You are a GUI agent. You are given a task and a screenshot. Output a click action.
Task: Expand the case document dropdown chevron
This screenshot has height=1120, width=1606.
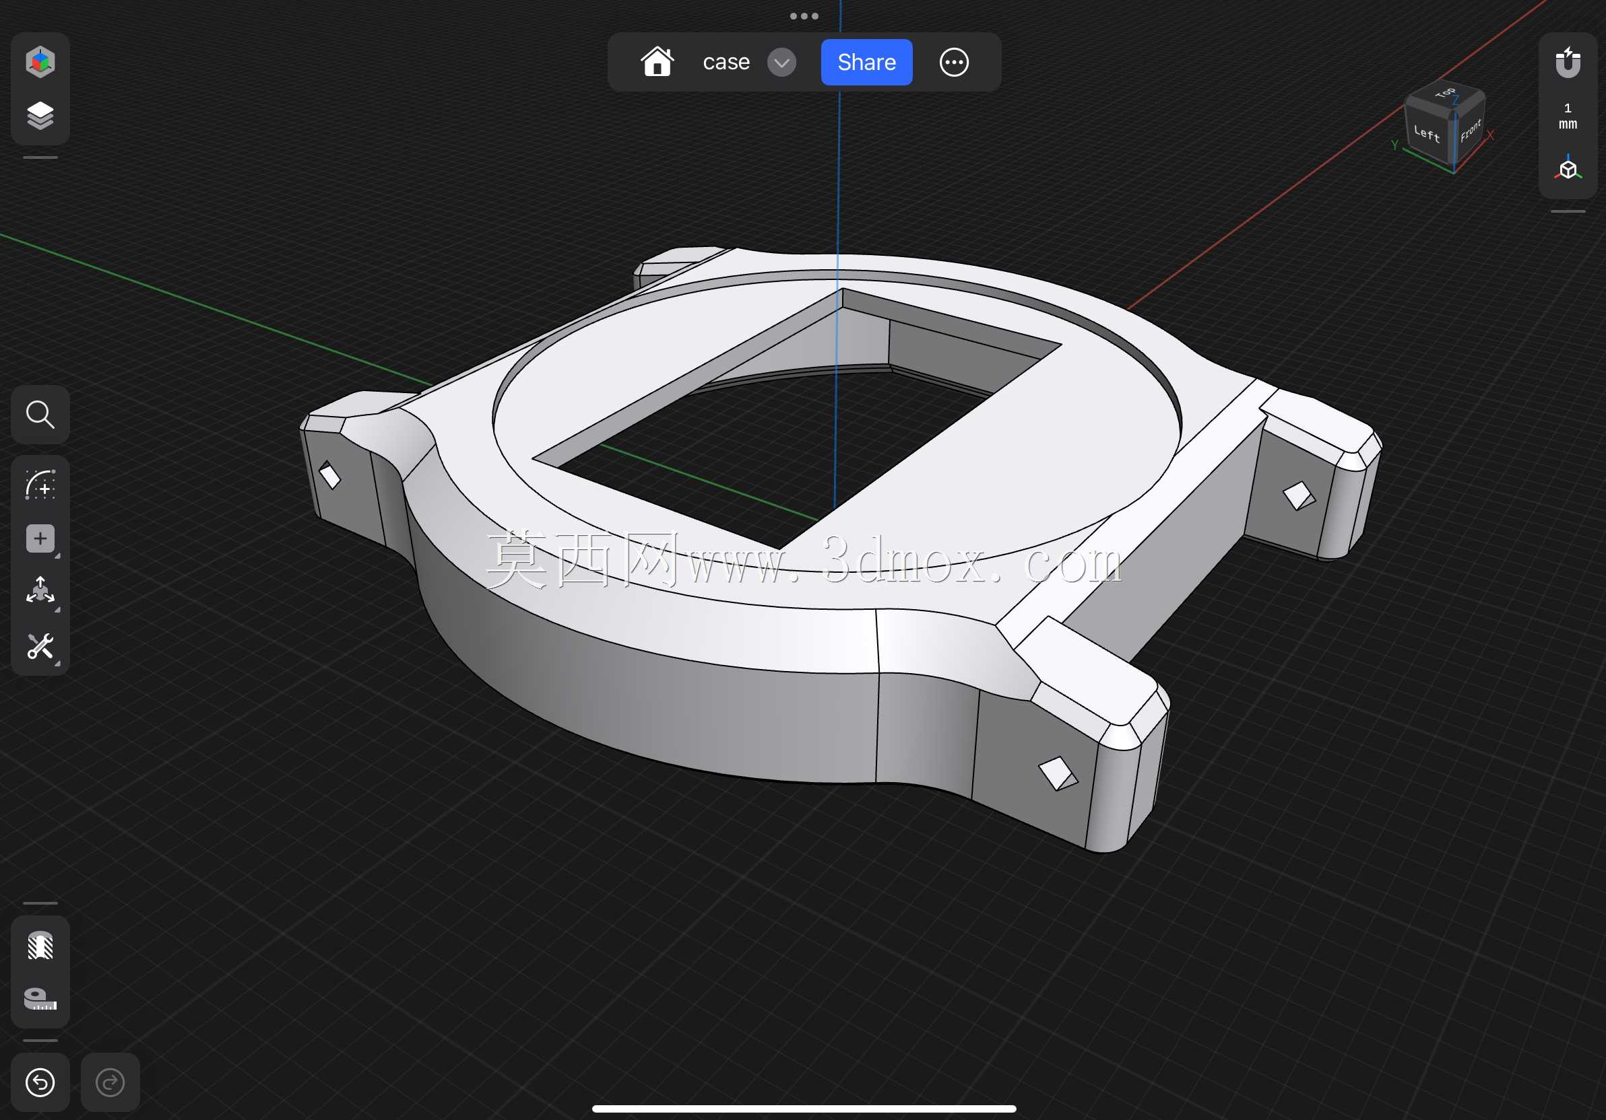pyautogui.click(x=781, y=62)
